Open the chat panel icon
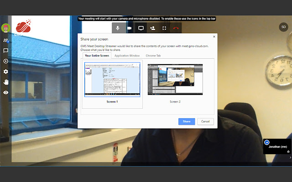The image size is (292, 182). (6, 51)
